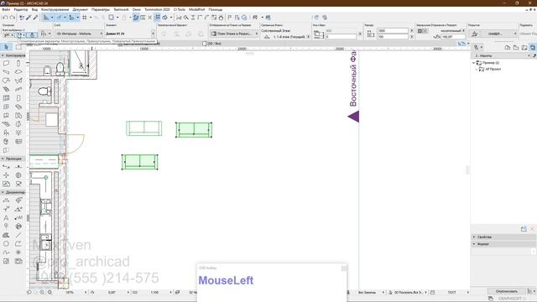Click the Pick Up Parameters eyedropper

click(x=29, y=18)
